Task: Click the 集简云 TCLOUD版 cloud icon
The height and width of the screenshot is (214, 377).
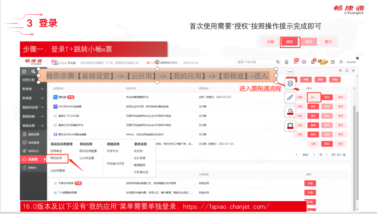Action: point(55,116)
